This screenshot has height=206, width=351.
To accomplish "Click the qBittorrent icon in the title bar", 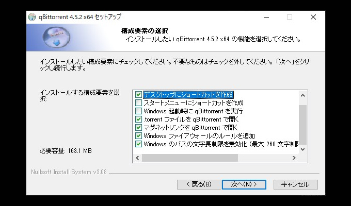I will (x=32, y=17).
